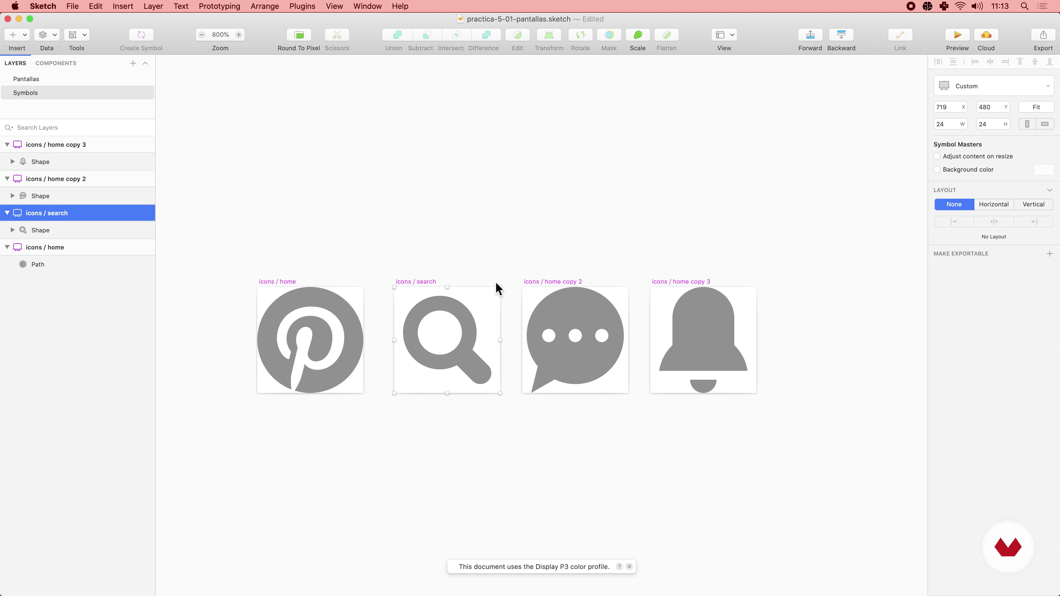Zoom out with the minus icon
Image resolution: width=1060 pixels, height=596 pixels.
coord(202,35)
